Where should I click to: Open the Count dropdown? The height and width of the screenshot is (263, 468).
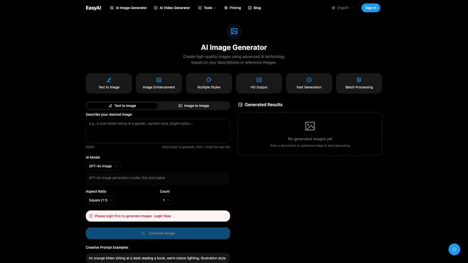coord(167,200)
